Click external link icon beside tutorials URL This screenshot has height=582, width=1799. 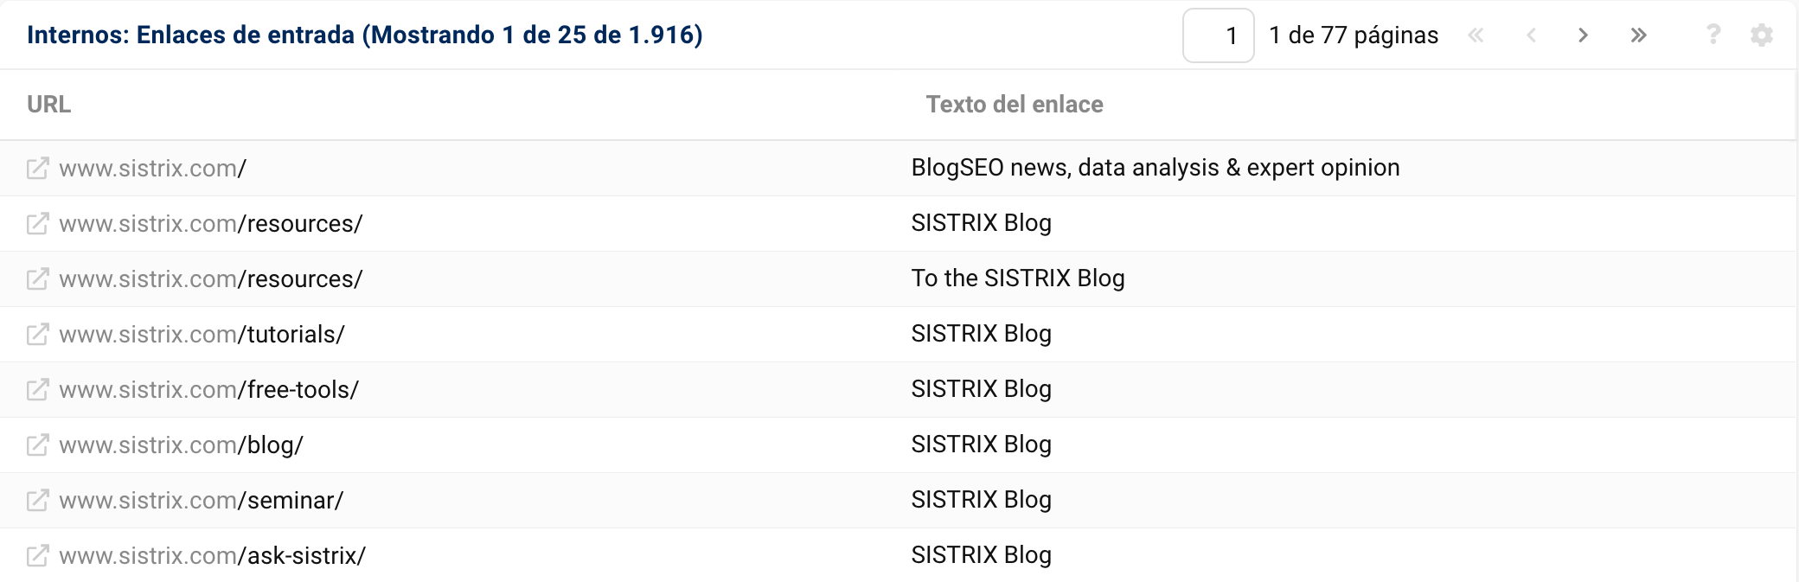click(37, 334)
